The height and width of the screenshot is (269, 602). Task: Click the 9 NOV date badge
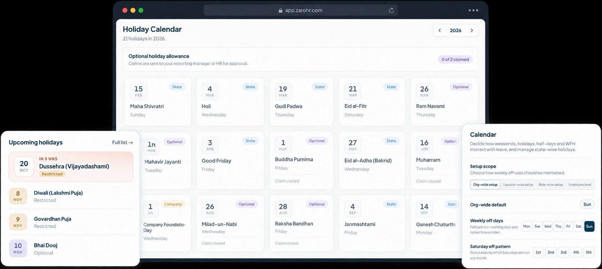[x=18, y=222]
